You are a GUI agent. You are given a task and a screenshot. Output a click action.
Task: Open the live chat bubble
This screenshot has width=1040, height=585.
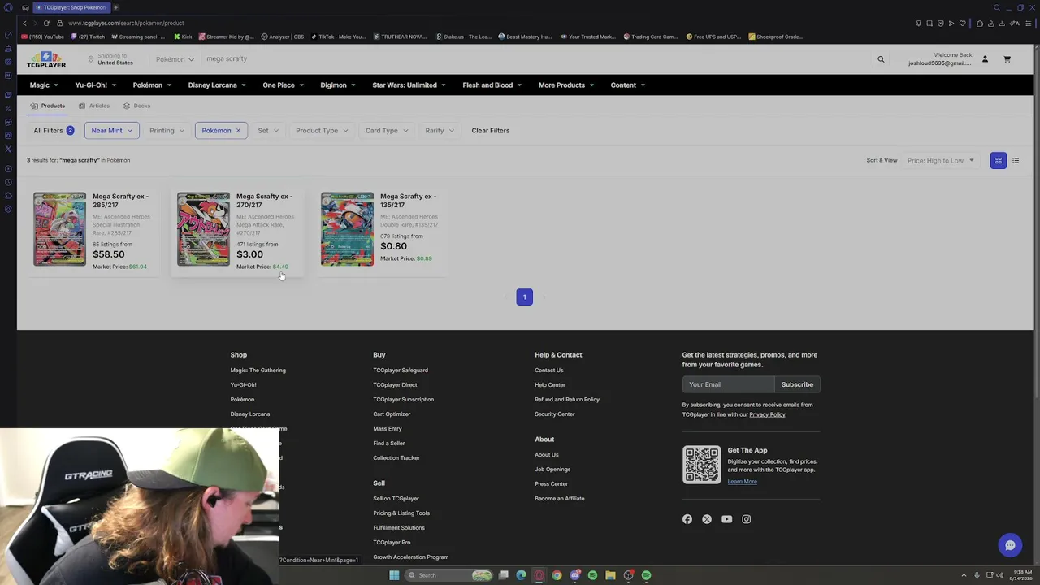pyautogui.click(x=1010, y=545)
